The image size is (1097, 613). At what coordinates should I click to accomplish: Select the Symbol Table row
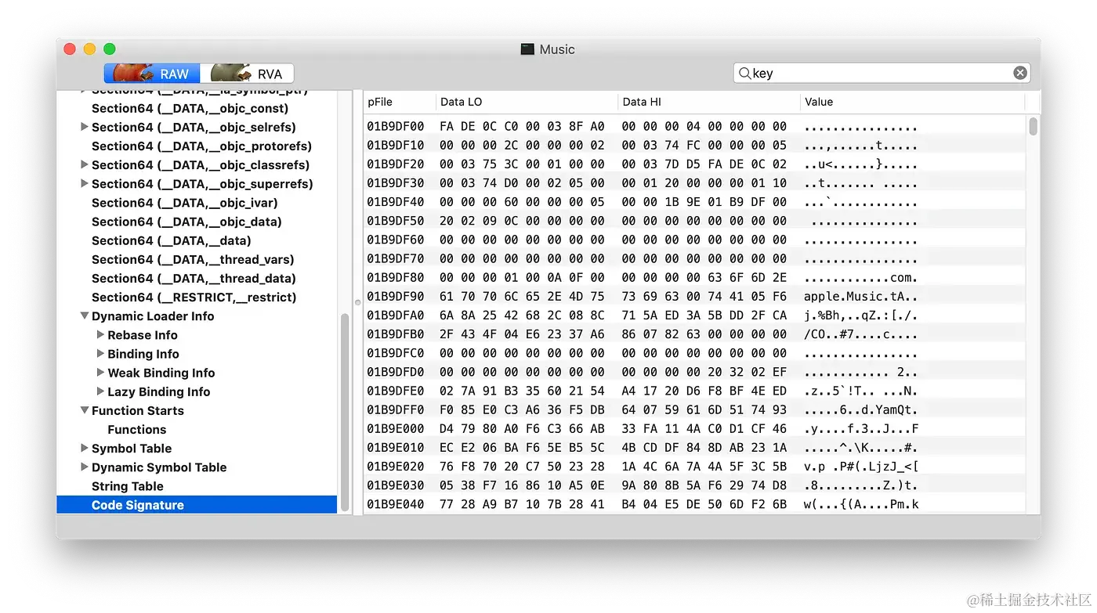(x=197, y=449)
